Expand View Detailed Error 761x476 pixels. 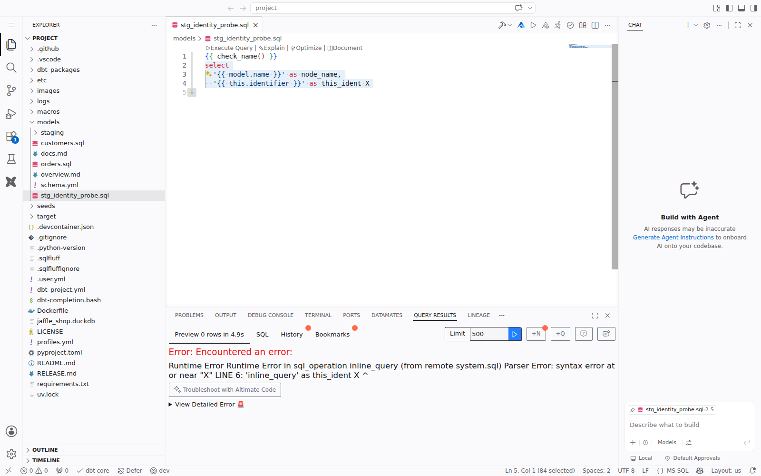tap(206, 405)
